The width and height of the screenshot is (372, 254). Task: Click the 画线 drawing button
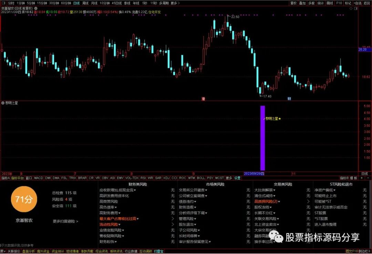pyautogui.click(x=330, y=3)
